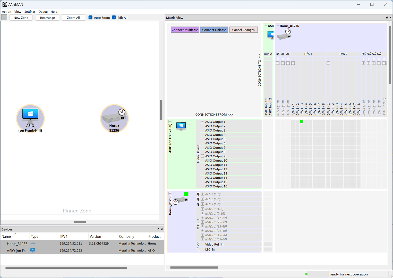Click the Horus device image in matrix row header
393x278 pixels.
click(x=181, y=201)
